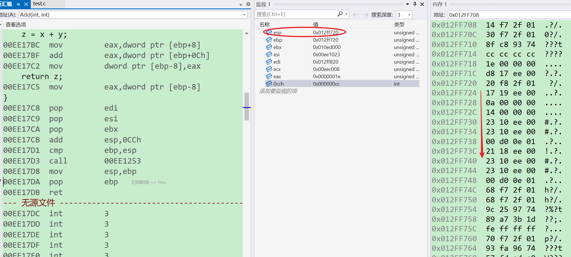
Task: Click the value 0x0000001e of eax
Action: coord(327,77)
